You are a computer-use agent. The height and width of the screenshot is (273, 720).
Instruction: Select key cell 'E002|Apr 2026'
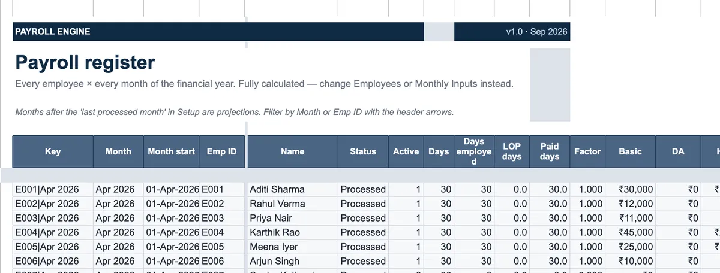point(53,204)
